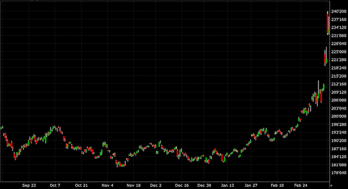This screenshot has height=189, width=348.
Task: Click the 181'080 price axis label
Action: pos(339,165)
